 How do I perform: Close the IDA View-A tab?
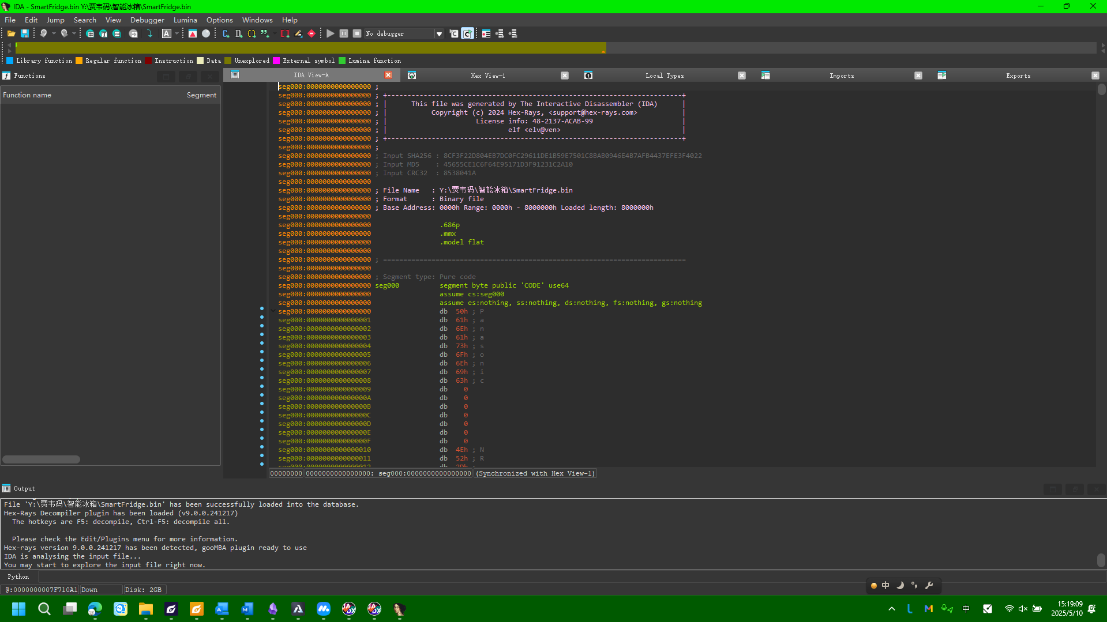[x=388, y=76]
